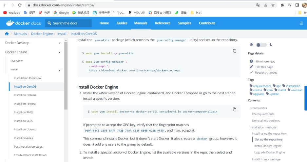Collapse the Docker Engine sidebar section
This screenshot has height=162, width=307.
pyautogui.click(x=59, y=52)
